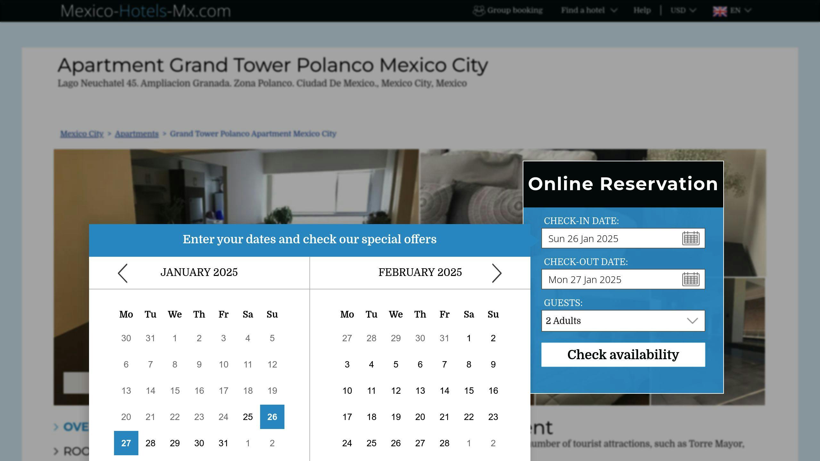Click the Help menu item

point(642,10)
